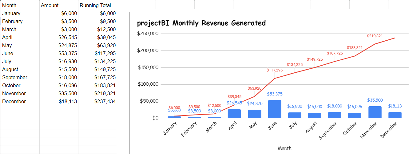
Task: Select the $53,375 amount cell for June
Action: (x=59, y=53)
